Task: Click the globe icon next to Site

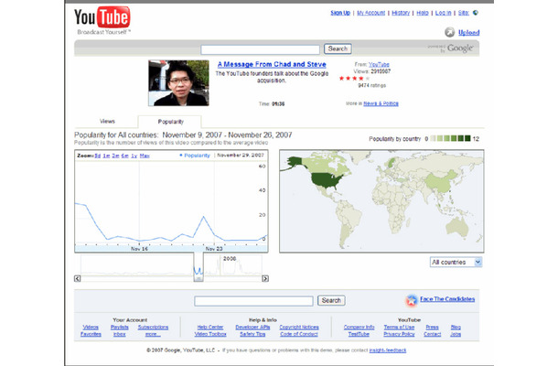Action: 476,13
